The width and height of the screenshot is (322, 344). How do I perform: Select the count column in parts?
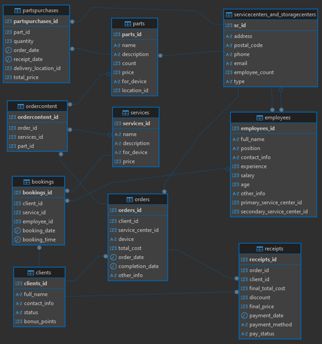pyautogui.click(x=135, y=64)
